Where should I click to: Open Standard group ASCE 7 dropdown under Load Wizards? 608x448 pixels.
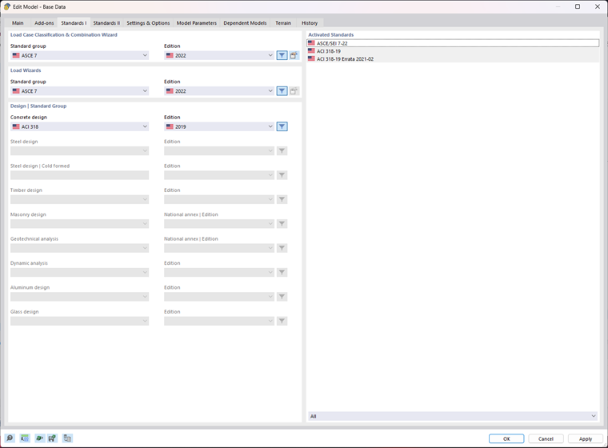point(79,91)
